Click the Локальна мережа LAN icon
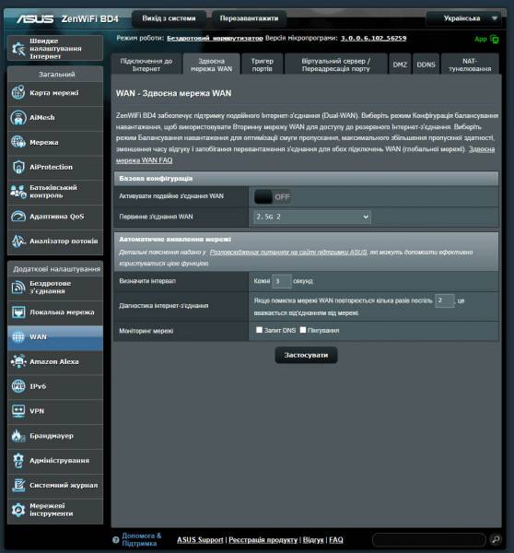This screenshot has width=514, height=553. (18, 312)
